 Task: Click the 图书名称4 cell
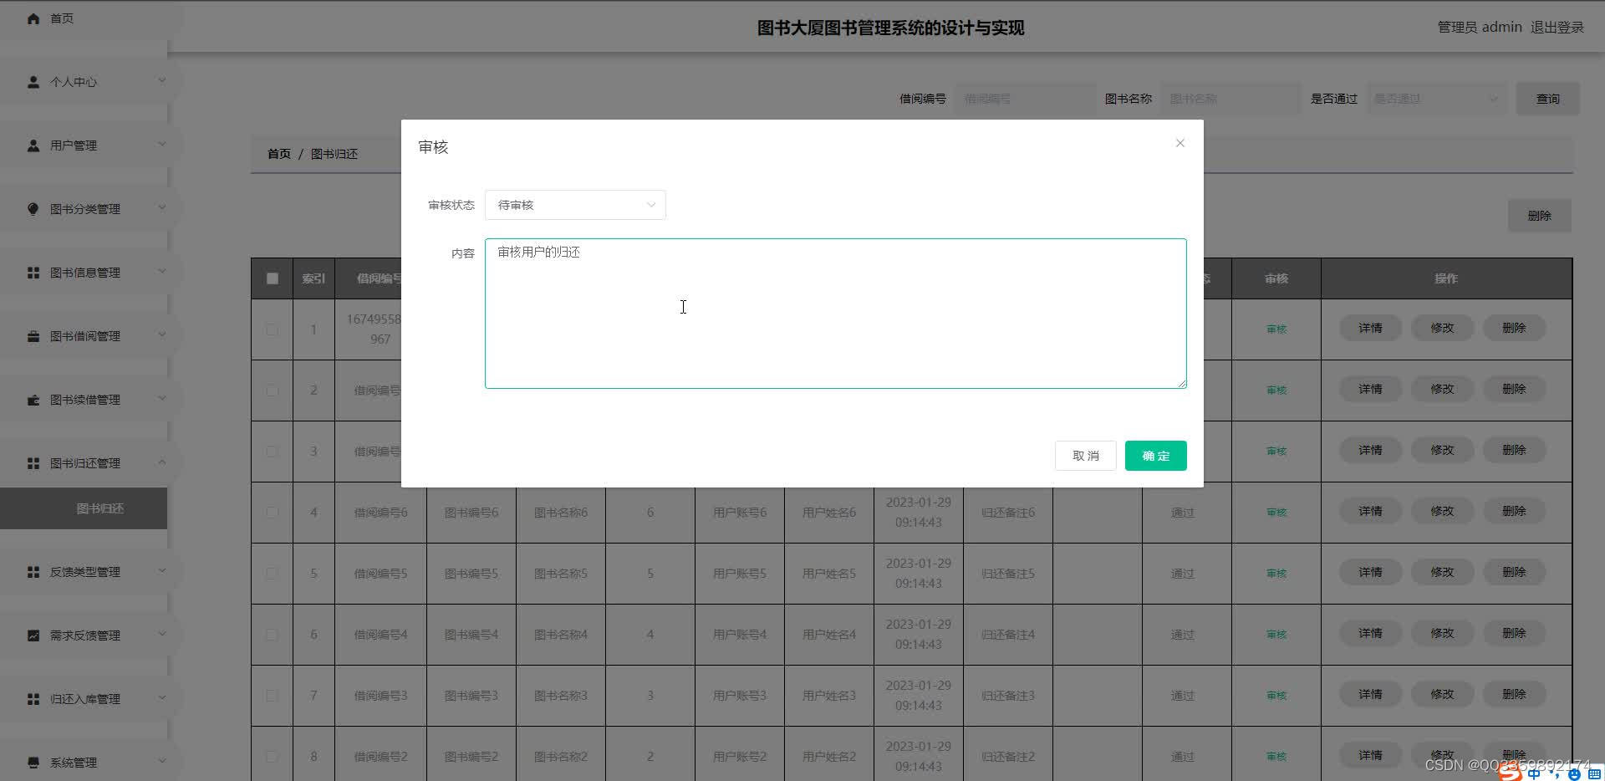tap(561, 635)
